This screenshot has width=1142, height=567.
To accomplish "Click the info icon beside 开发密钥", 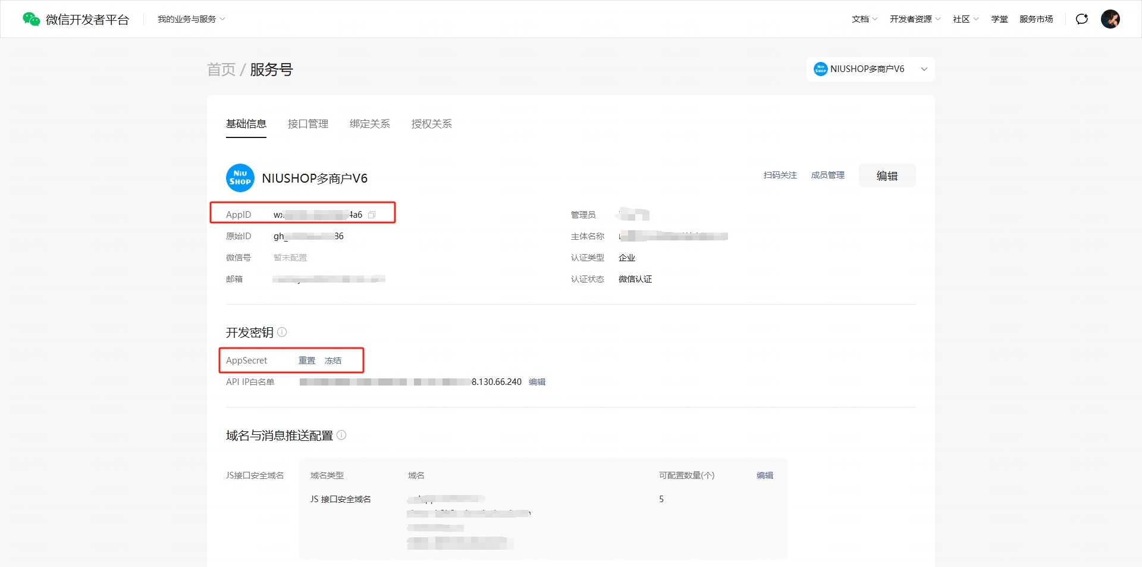I will tap(282, 332).
